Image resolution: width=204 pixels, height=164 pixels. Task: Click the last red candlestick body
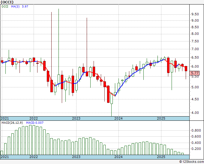[186, 69]
